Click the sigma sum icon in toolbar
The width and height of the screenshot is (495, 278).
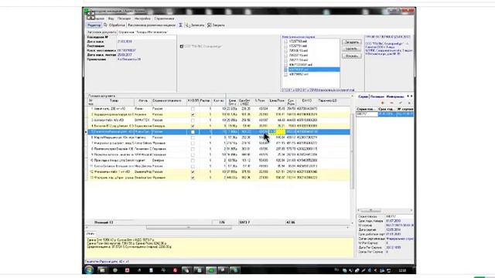click(180, 25)
